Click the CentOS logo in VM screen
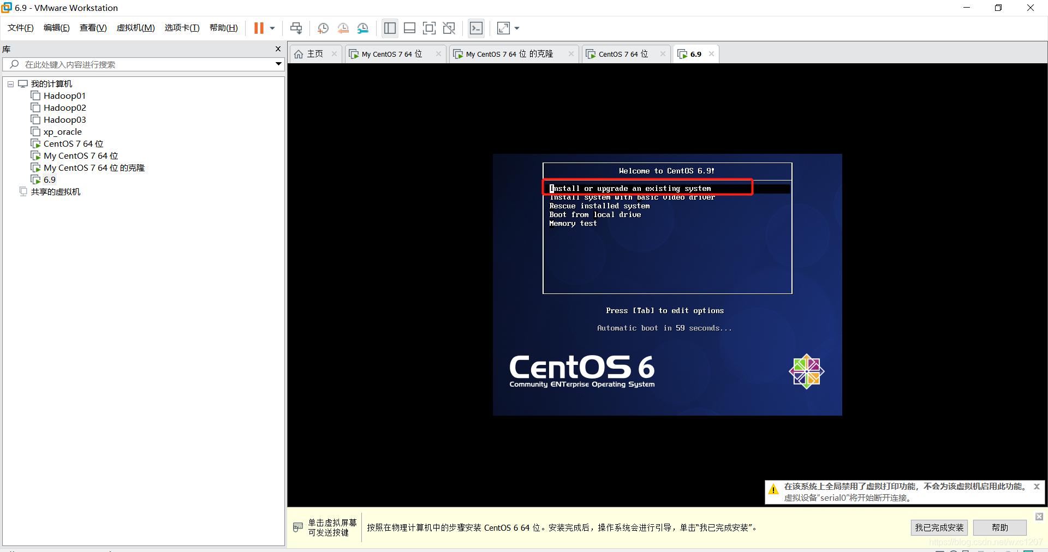 point(806,371)
